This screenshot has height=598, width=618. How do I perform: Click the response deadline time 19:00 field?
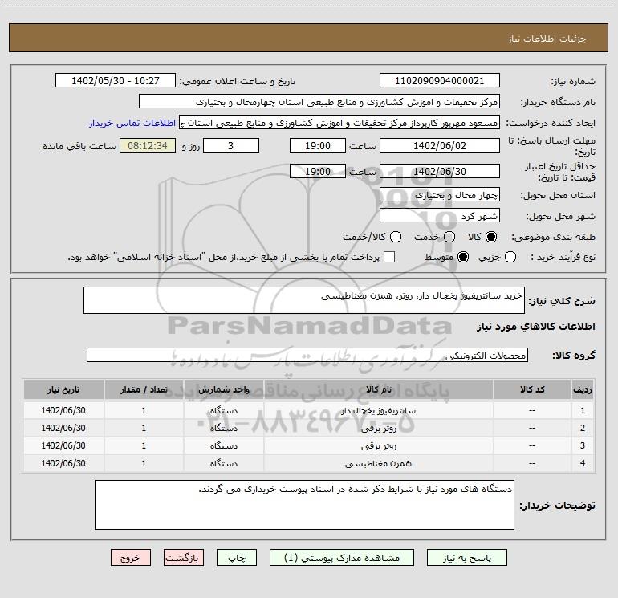pos(318,145)
